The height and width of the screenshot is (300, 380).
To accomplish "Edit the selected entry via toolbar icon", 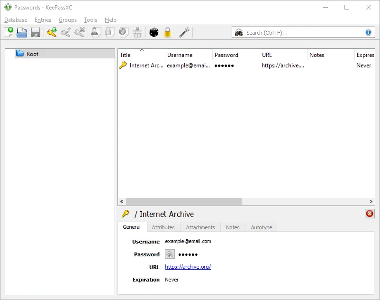I will (x=66, y=32).
